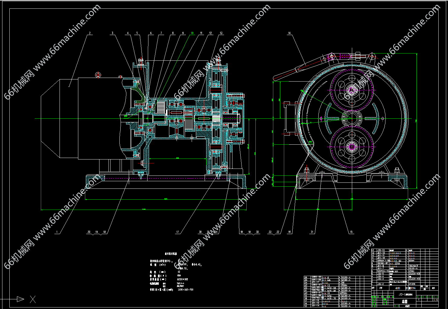Select leader callout number 3 above the drawing
The width and height of the screenshot is (448, 309).
click(112, 33)
